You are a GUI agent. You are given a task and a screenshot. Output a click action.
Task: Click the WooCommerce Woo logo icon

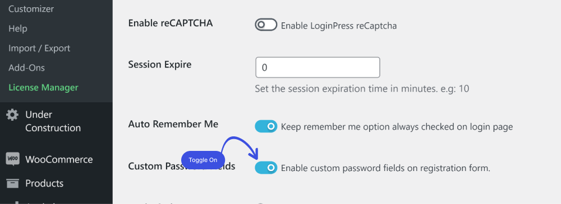pos(12,159)
